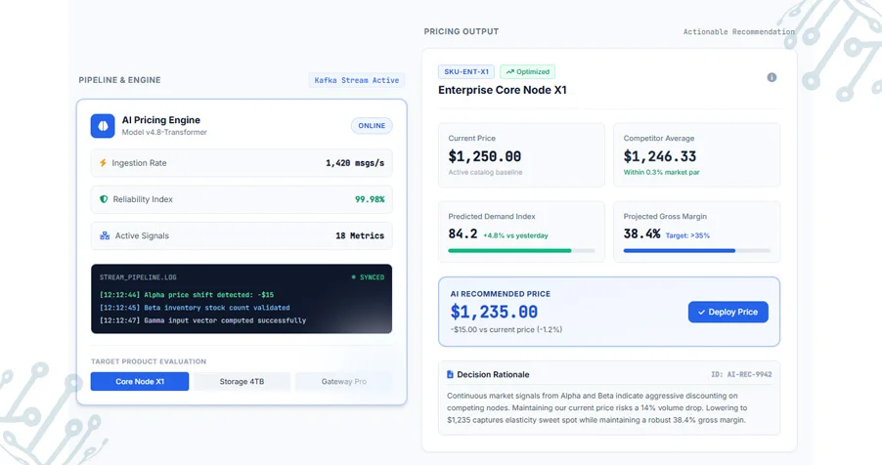Click the Within 0.3% market par note

click(661, 172)
